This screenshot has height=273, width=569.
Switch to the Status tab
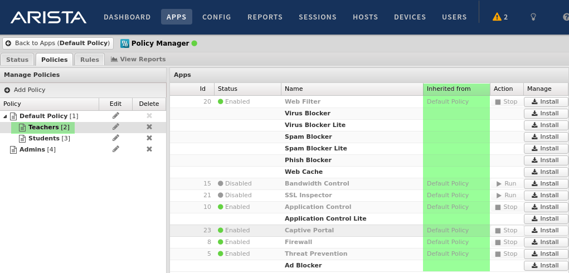[x=17, y=60]
